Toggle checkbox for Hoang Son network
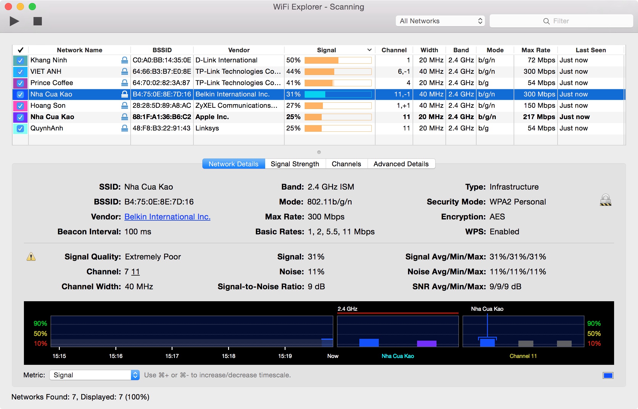 (20, 106)
